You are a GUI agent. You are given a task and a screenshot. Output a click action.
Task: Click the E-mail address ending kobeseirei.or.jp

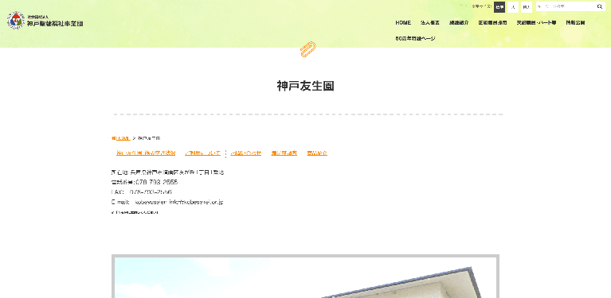(x=179, y=202)
